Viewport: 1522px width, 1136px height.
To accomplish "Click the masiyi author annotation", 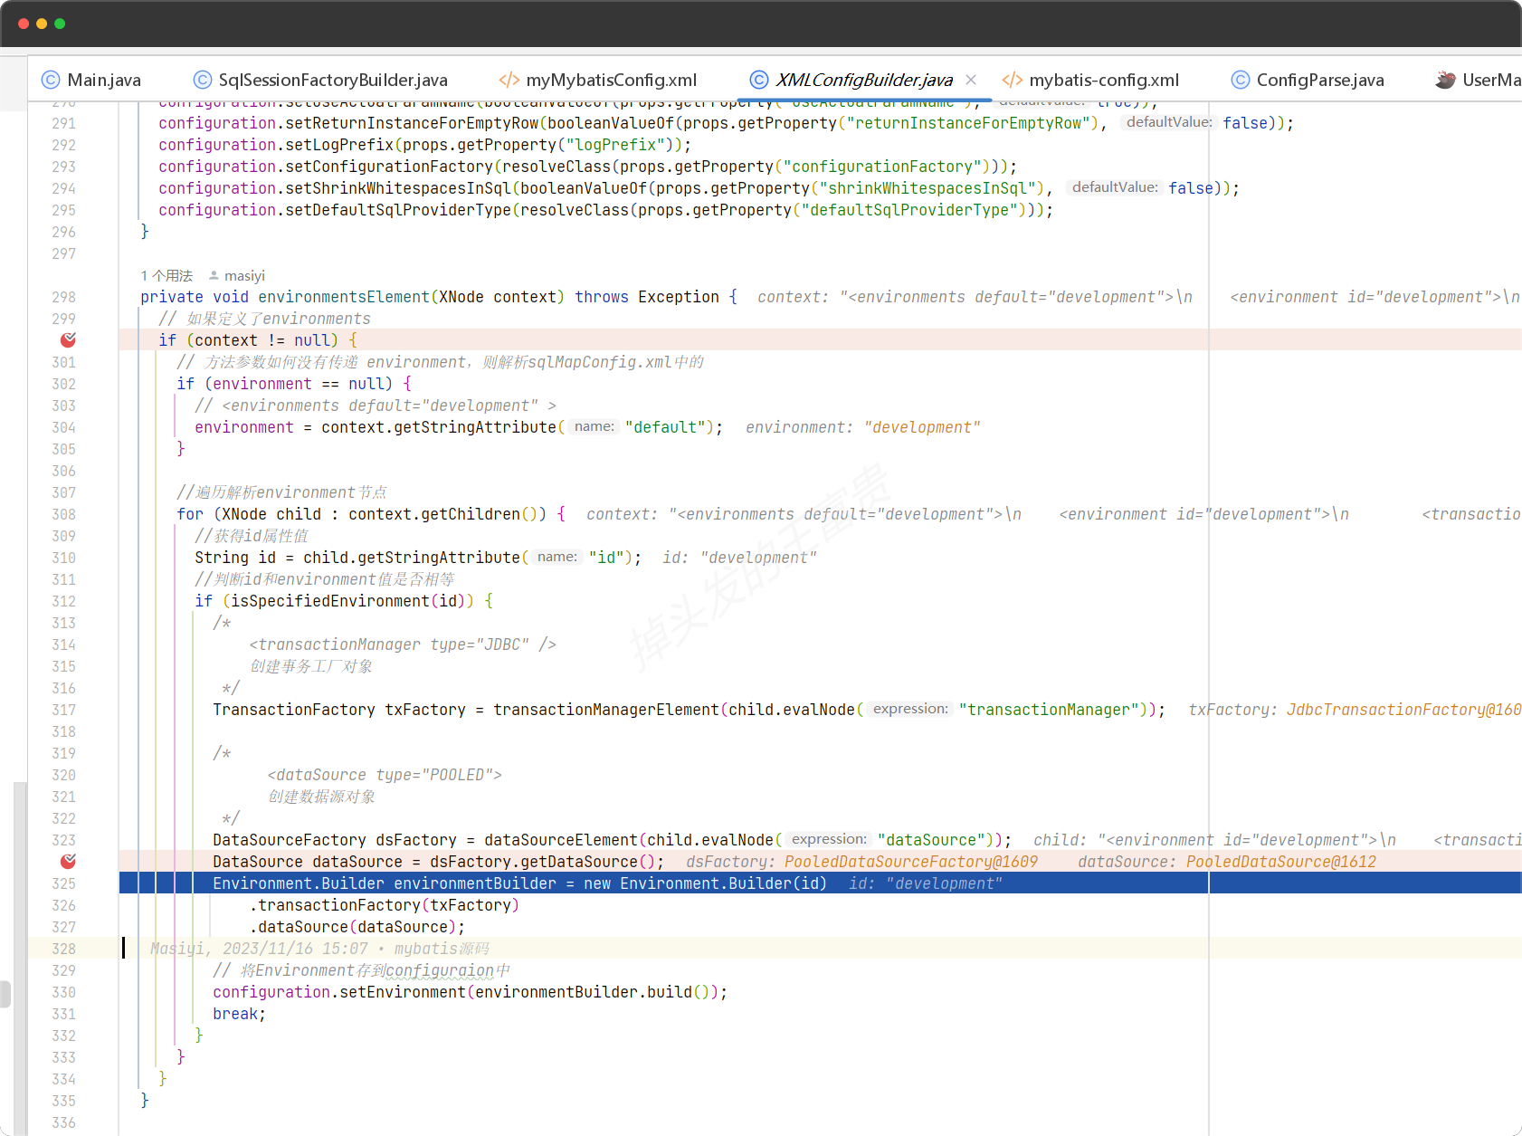I will 244,275.
